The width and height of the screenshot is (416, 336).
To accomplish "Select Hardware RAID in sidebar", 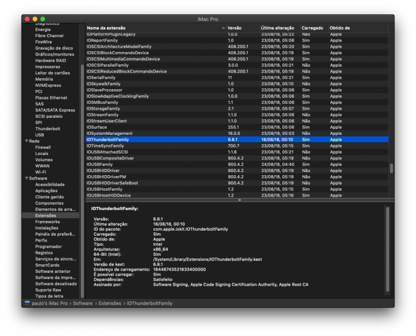I will click(x=50, y=60).
